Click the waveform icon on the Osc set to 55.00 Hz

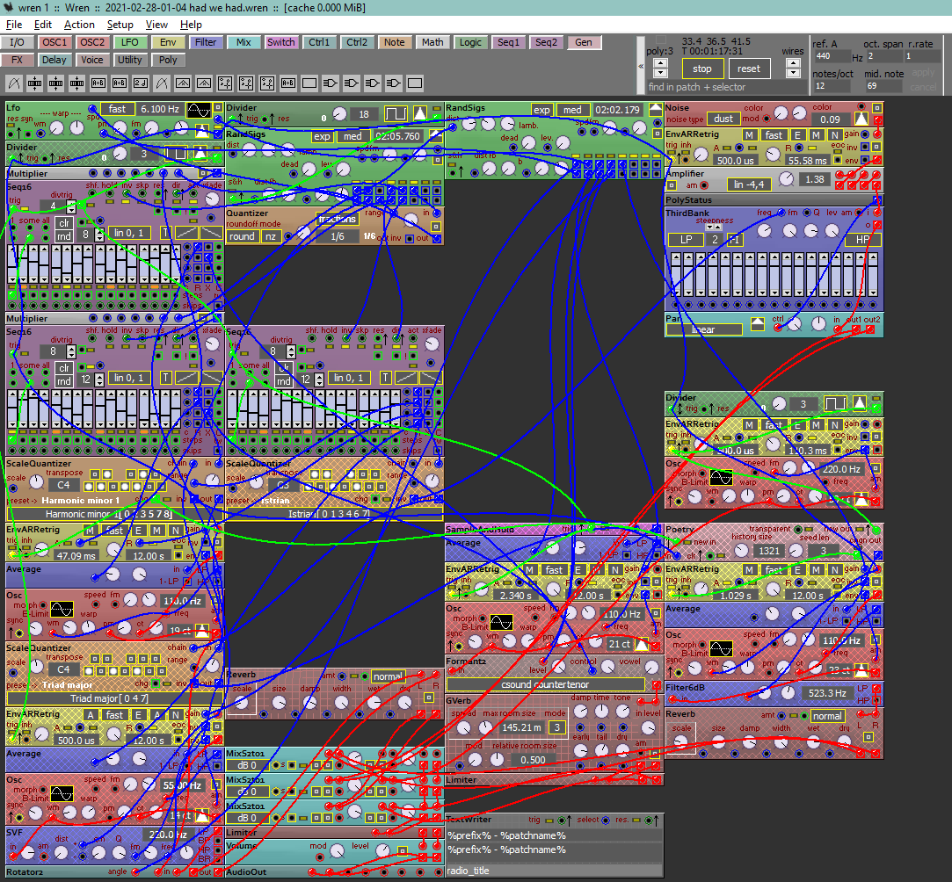(62, 793)
